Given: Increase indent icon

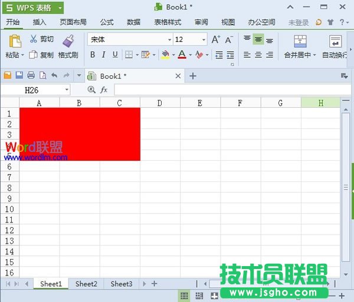Looking at the screenshot, I should (230, 55).
